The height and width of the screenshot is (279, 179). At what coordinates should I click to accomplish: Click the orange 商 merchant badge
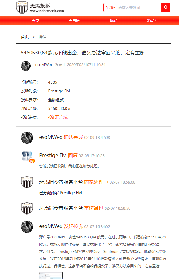point(32,161)
